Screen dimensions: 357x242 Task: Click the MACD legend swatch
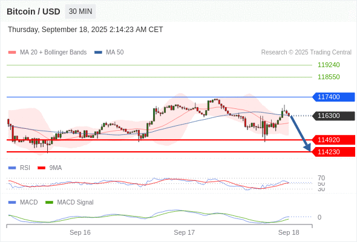[x=12, y=203]
